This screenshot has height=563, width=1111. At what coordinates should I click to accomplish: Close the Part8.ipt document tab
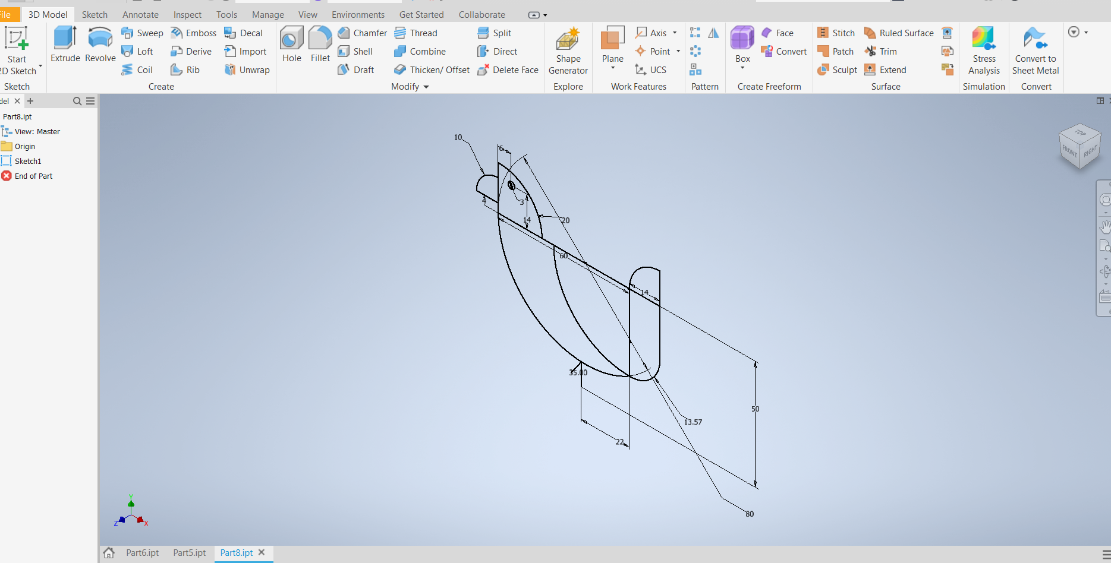click(262, 552)
